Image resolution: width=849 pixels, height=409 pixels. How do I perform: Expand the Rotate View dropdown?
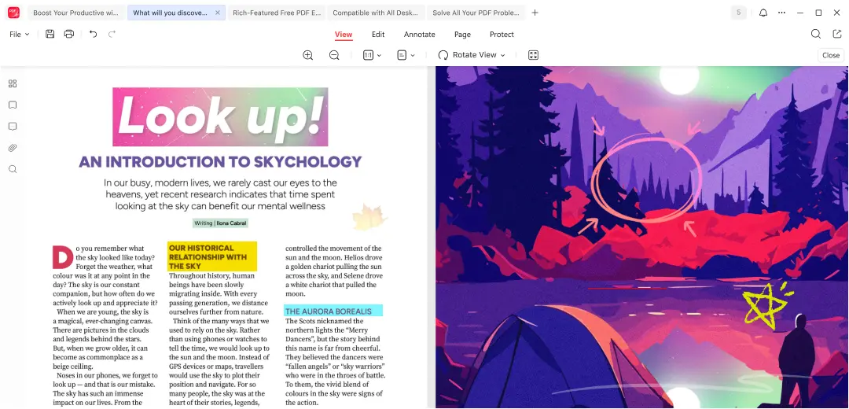coord(472,55)
